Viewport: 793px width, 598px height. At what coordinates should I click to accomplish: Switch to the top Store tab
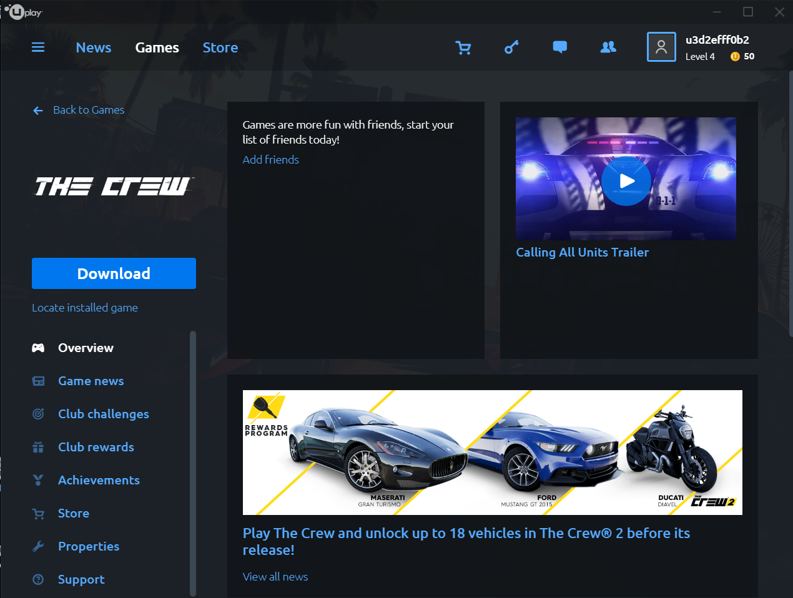[220, 47]
